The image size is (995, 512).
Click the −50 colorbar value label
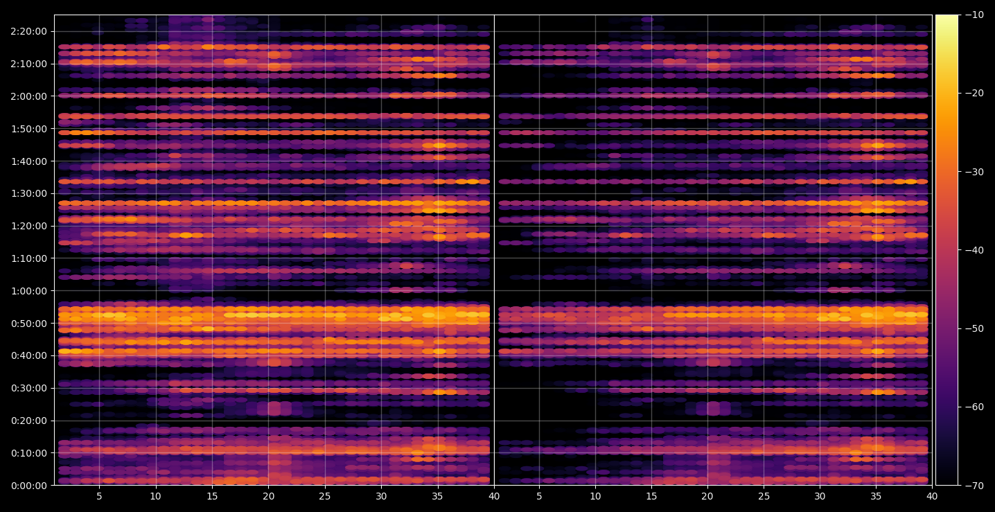pyautogui.click(x=974, y=328)
